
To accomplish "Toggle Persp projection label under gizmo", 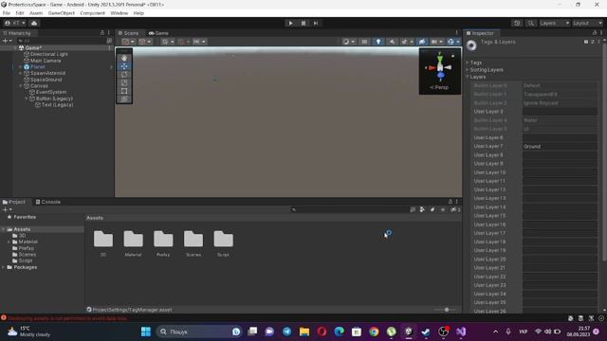I will coord(439,87).
